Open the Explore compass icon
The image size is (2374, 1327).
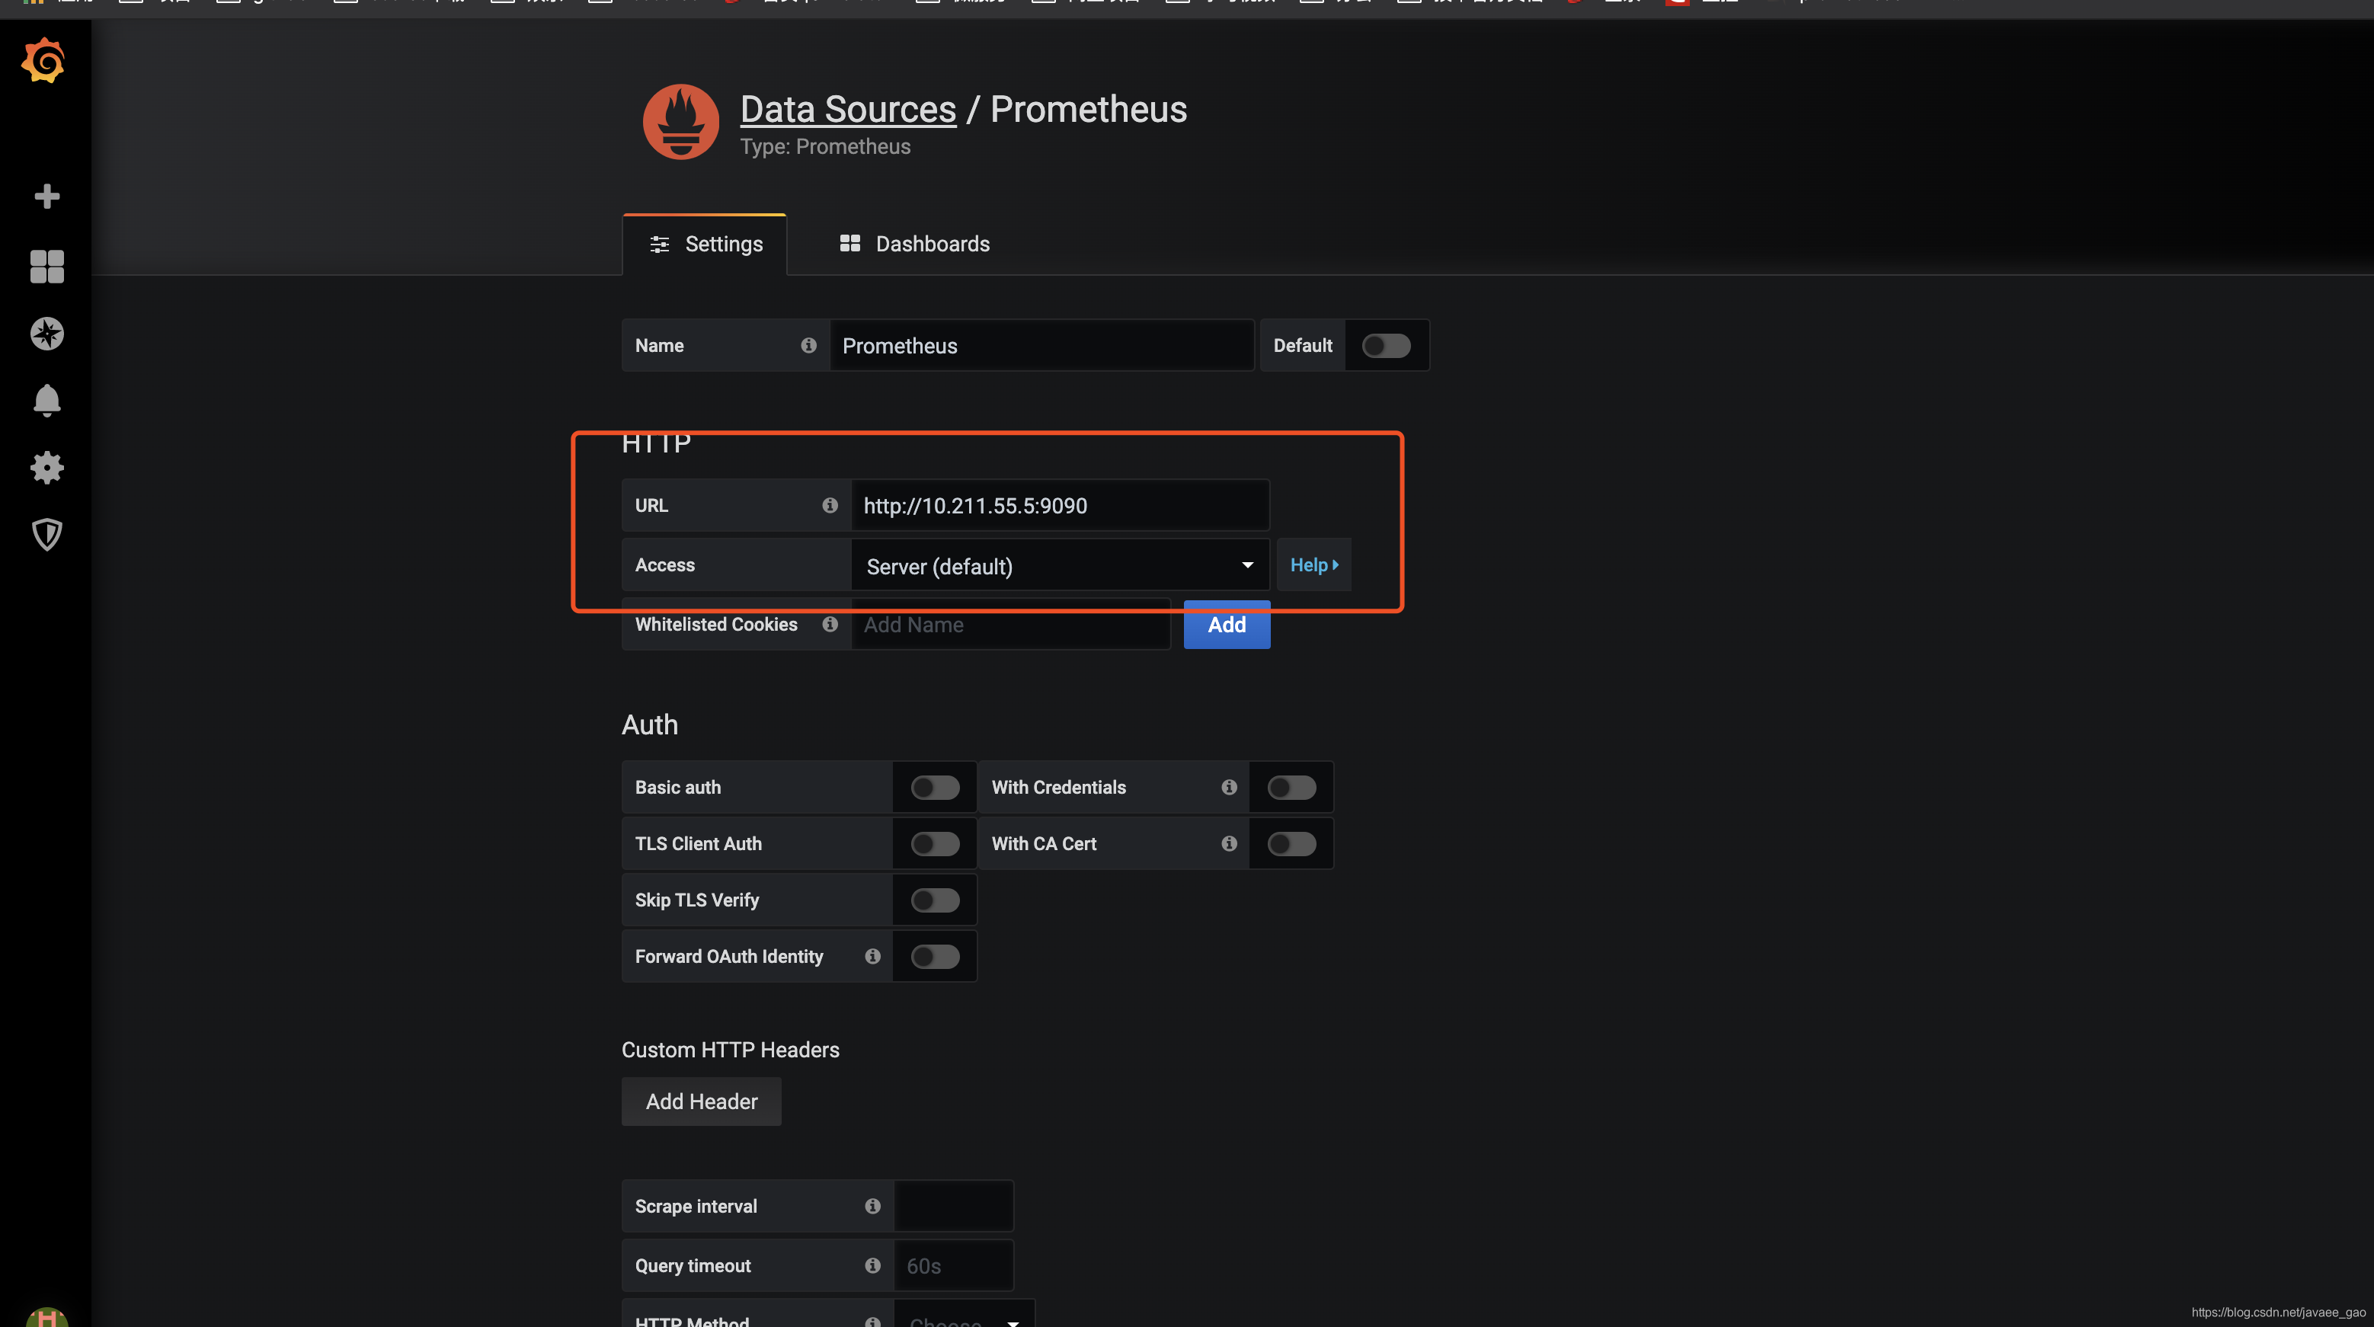click(x=46, y=334)
